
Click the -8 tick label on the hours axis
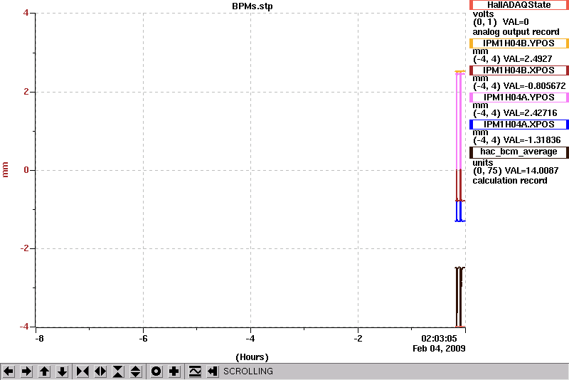39,339
